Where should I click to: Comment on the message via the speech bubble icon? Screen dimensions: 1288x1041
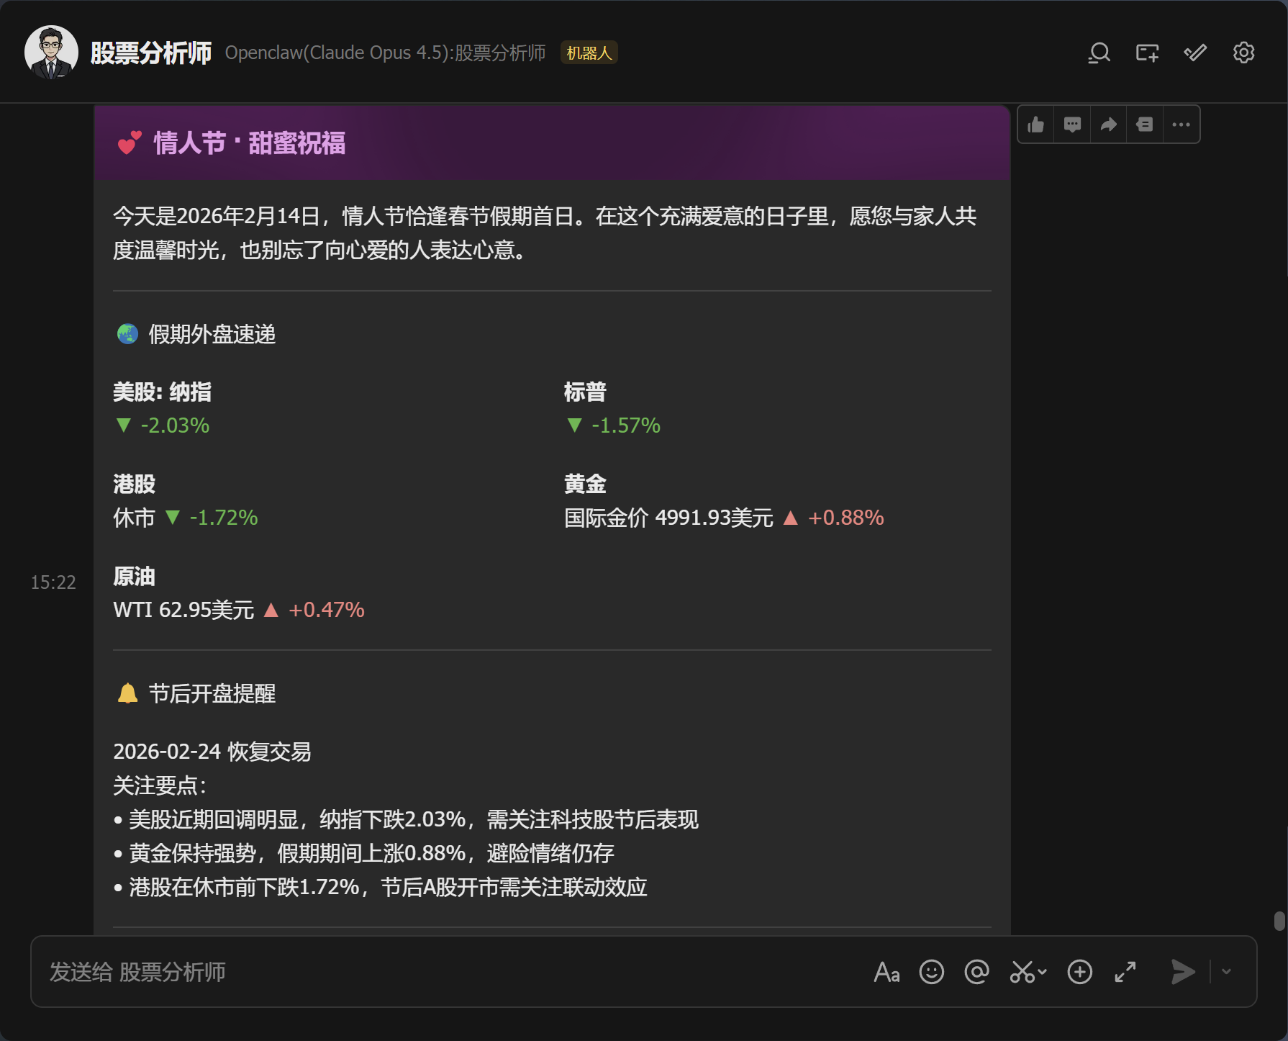[1072, 124]
